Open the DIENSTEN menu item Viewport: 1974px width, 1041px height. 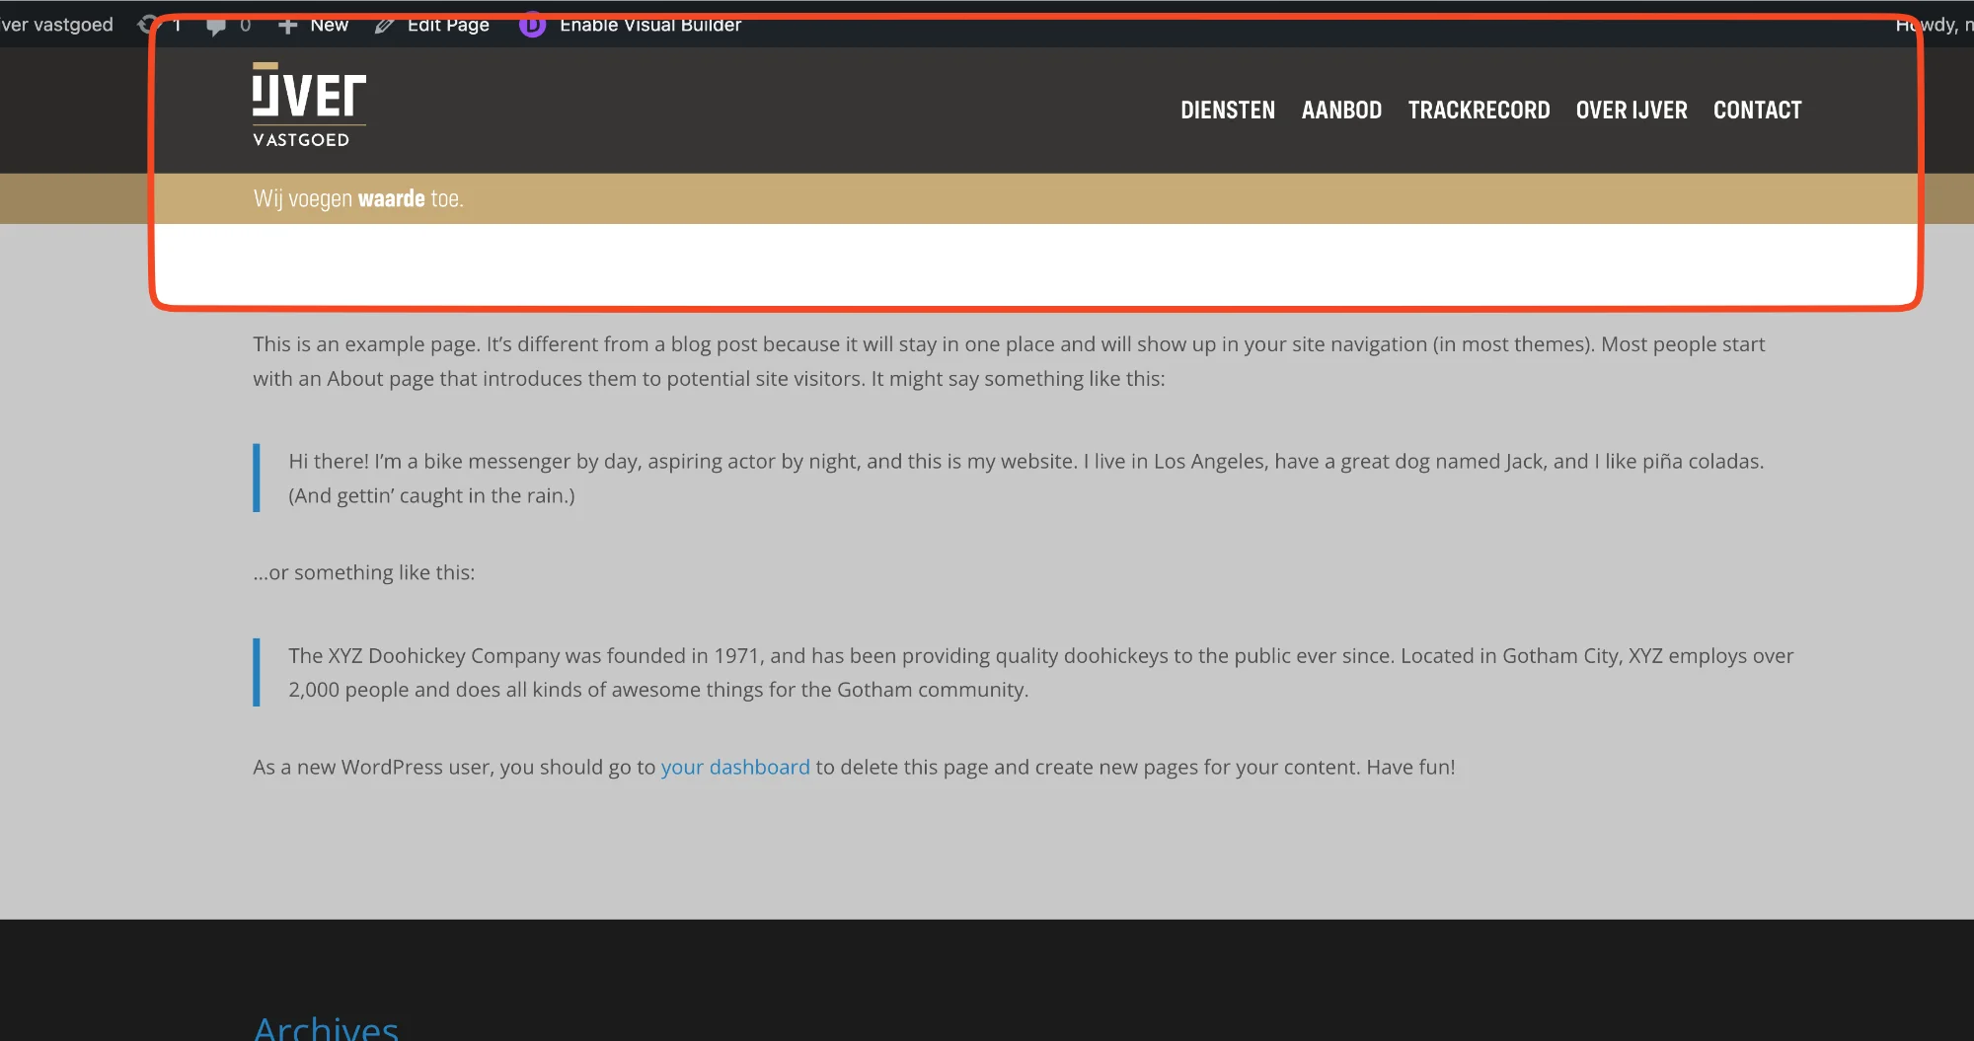(x=1227, y=111)
